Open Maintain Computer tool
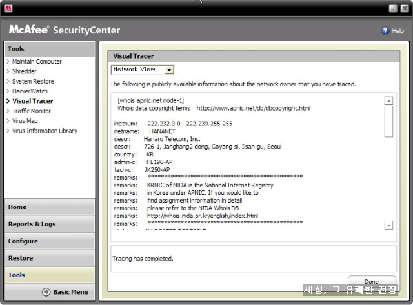Image resolution: width=413 pixels, height=305 pixels. 37,62
